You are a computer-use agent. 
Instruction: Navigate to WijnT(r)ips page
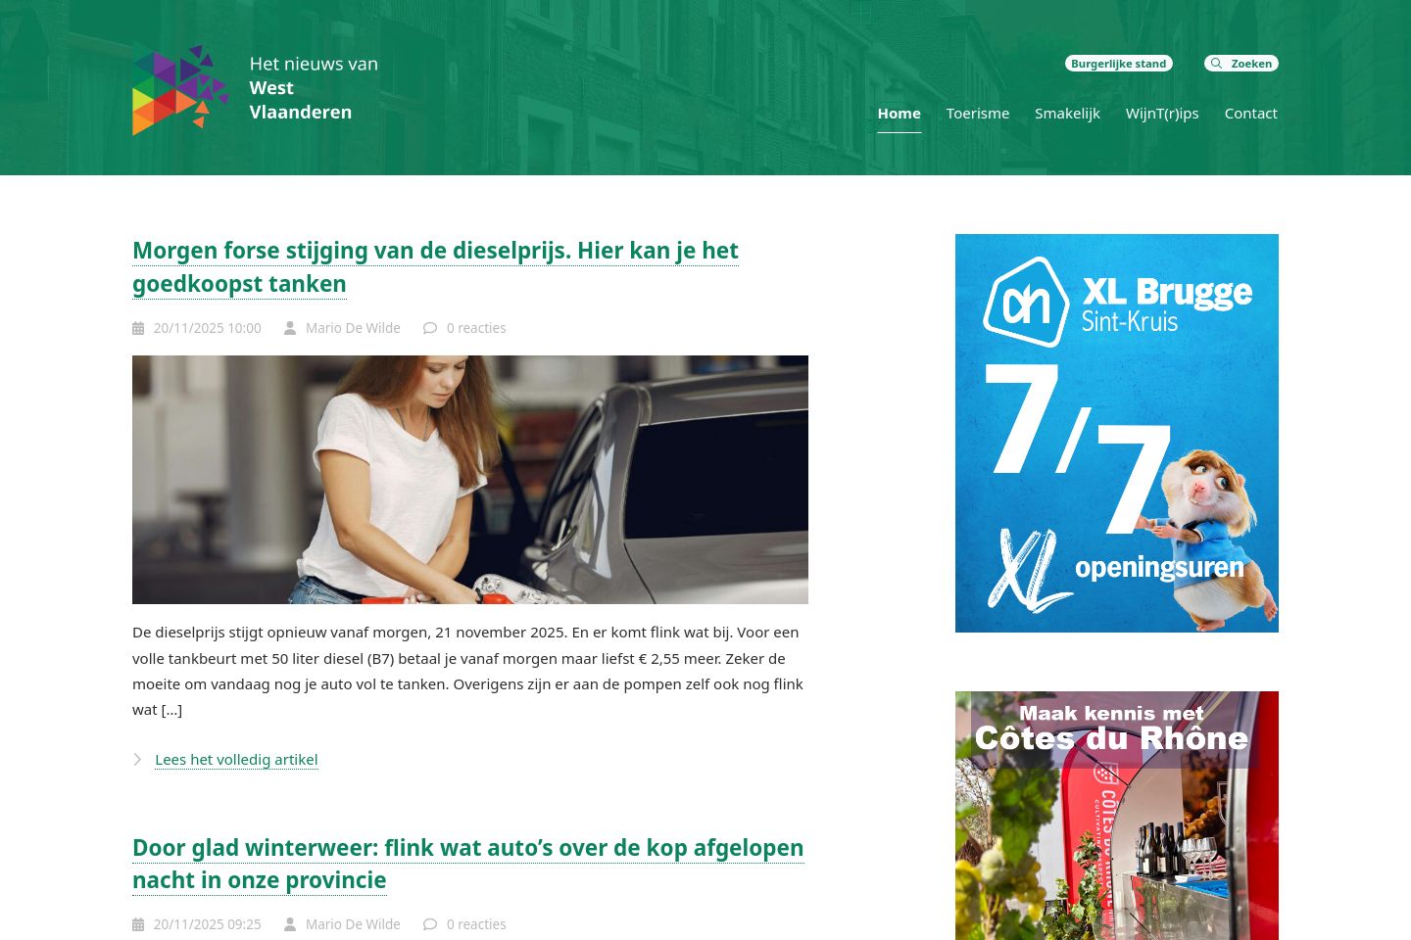pyautogui.click(x=1161, y=114)
